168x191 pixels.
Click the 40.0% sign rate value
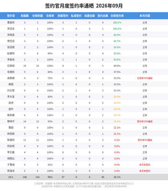tap(117, 66)
